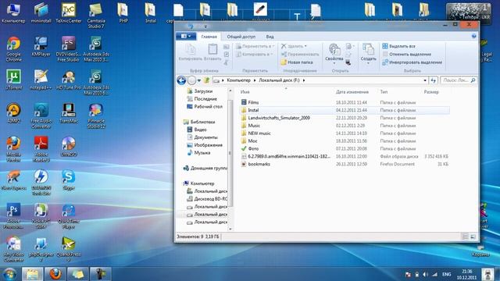Click the refresh button by the address bar
500x281 pixels.
tap(433, 80)
